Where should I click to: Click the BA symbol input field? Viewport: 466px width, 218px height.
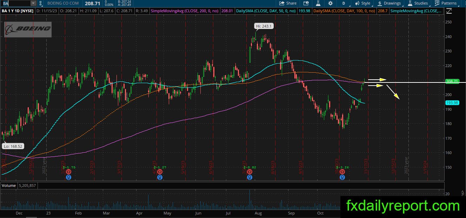coord(15,3)
